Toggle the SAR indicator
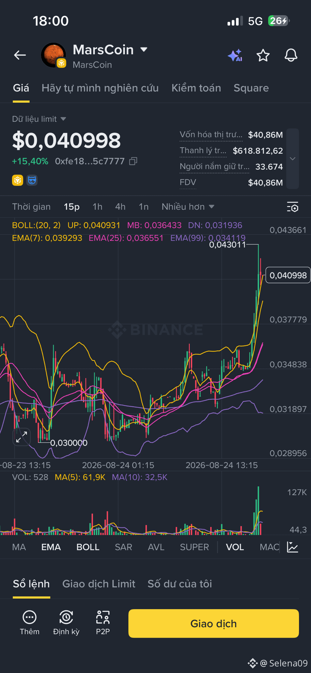Viewport: 311px width, 673px height. 124,547
